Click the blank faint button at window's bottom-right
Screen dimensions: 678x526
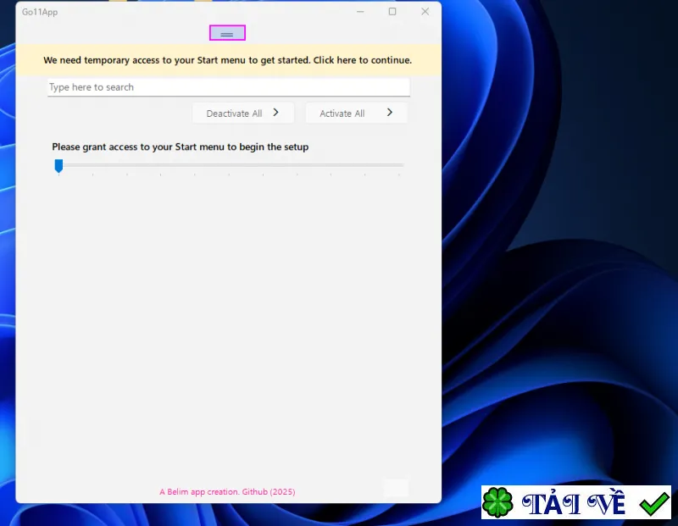pos(396,488)
